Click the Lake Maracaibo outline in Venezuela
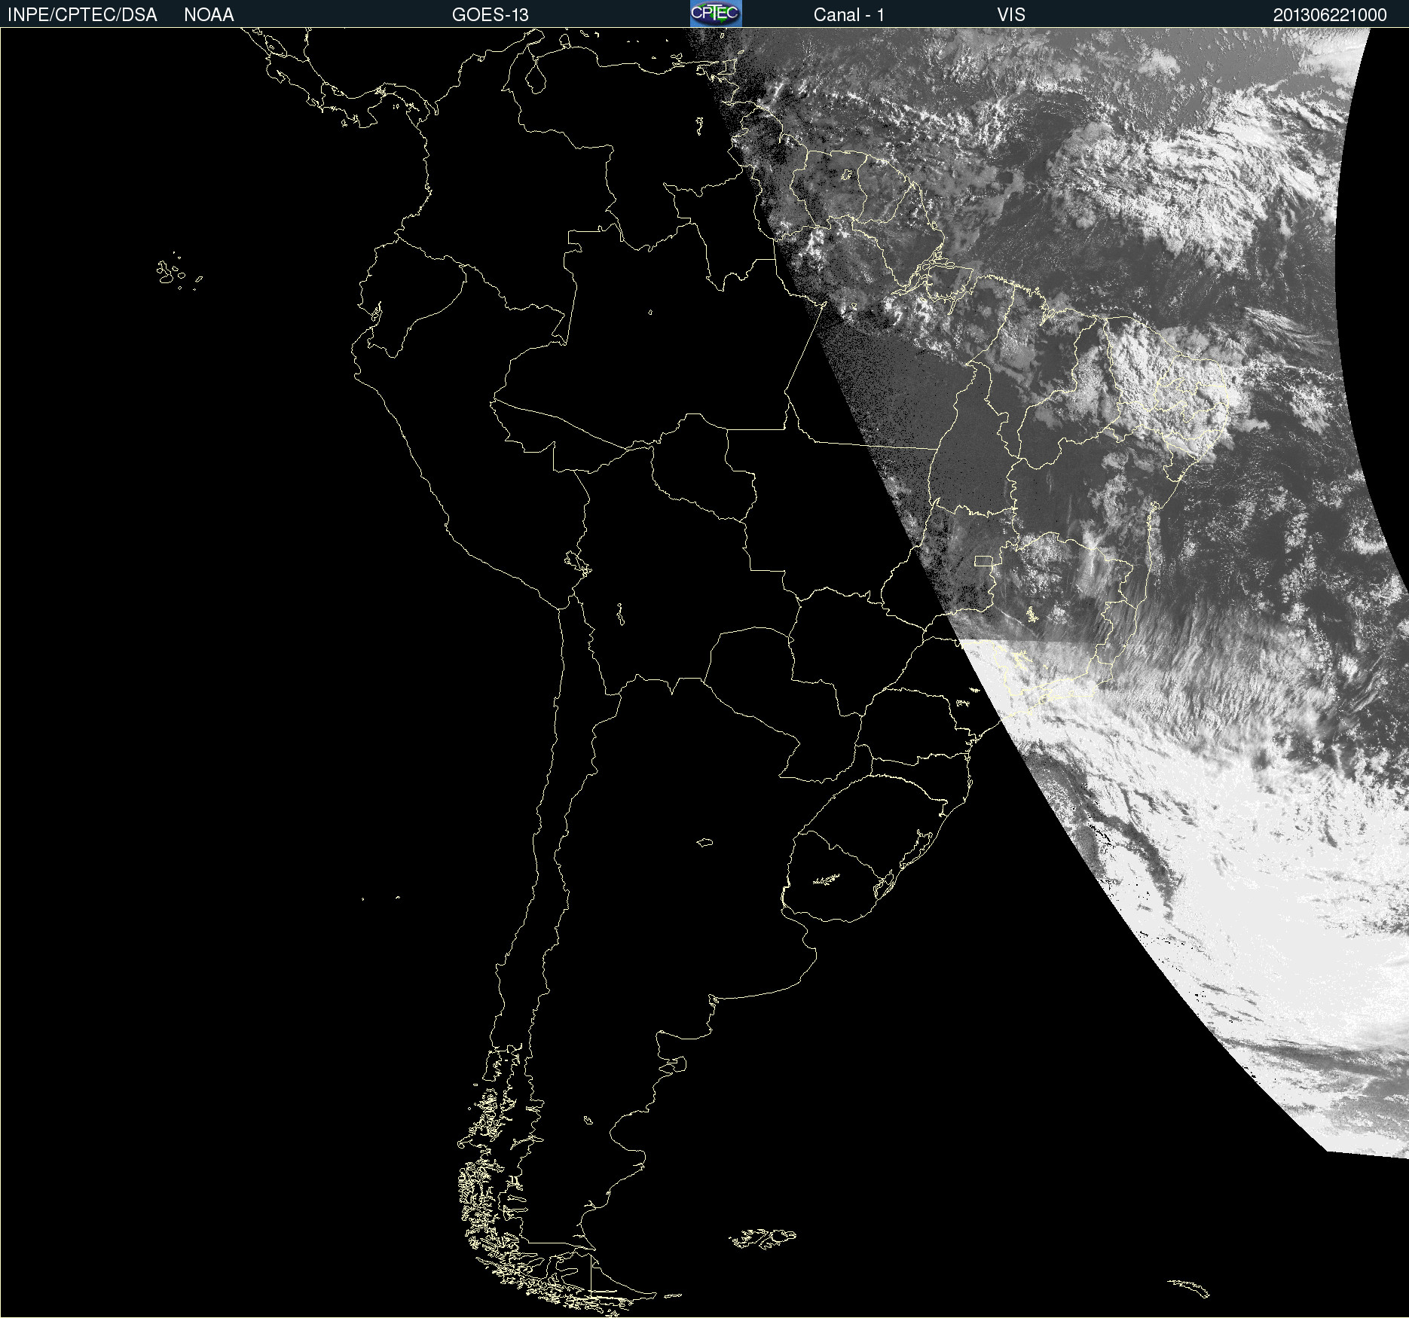The height and width of the screenshot is (1318, 1409). [x=536, y=77]
